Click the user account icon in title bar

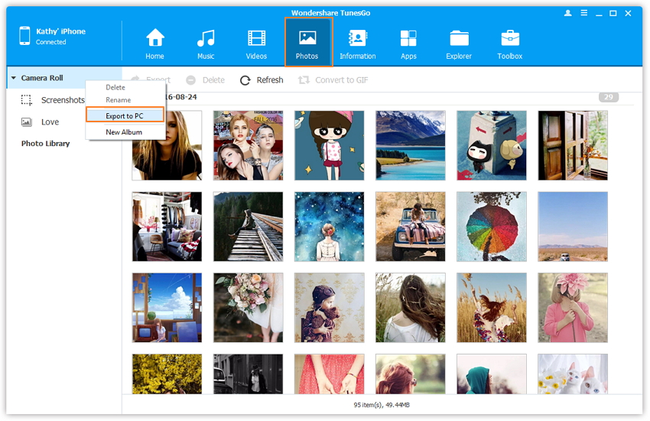(x=568, y=13)
